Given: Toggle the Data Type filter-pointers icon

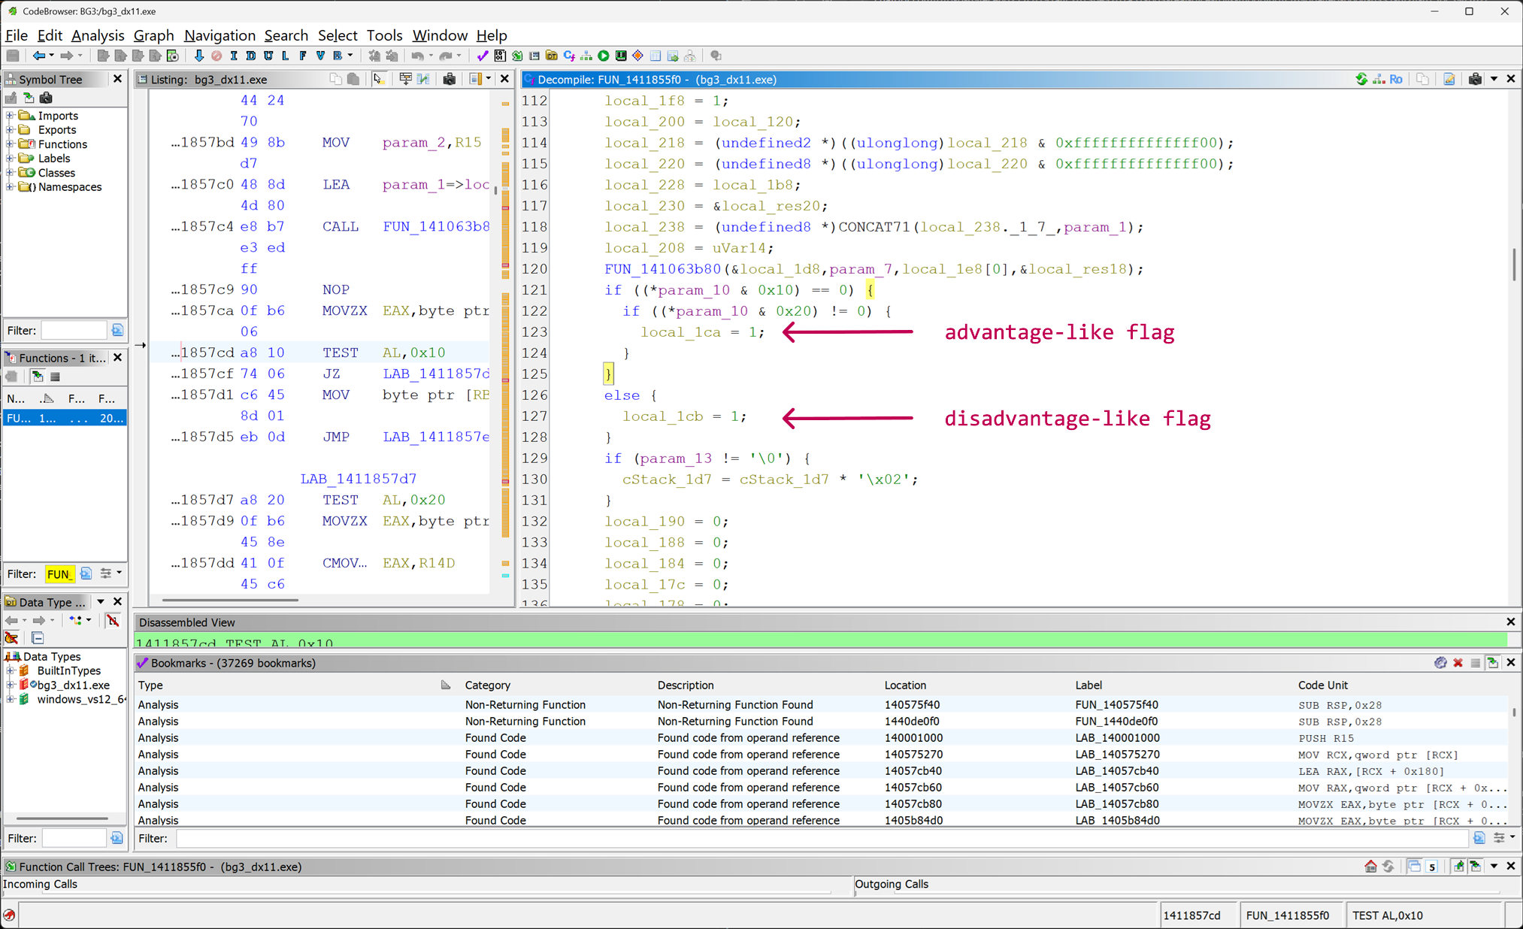Looking at the screenshot, I should [x=11, y=638].
